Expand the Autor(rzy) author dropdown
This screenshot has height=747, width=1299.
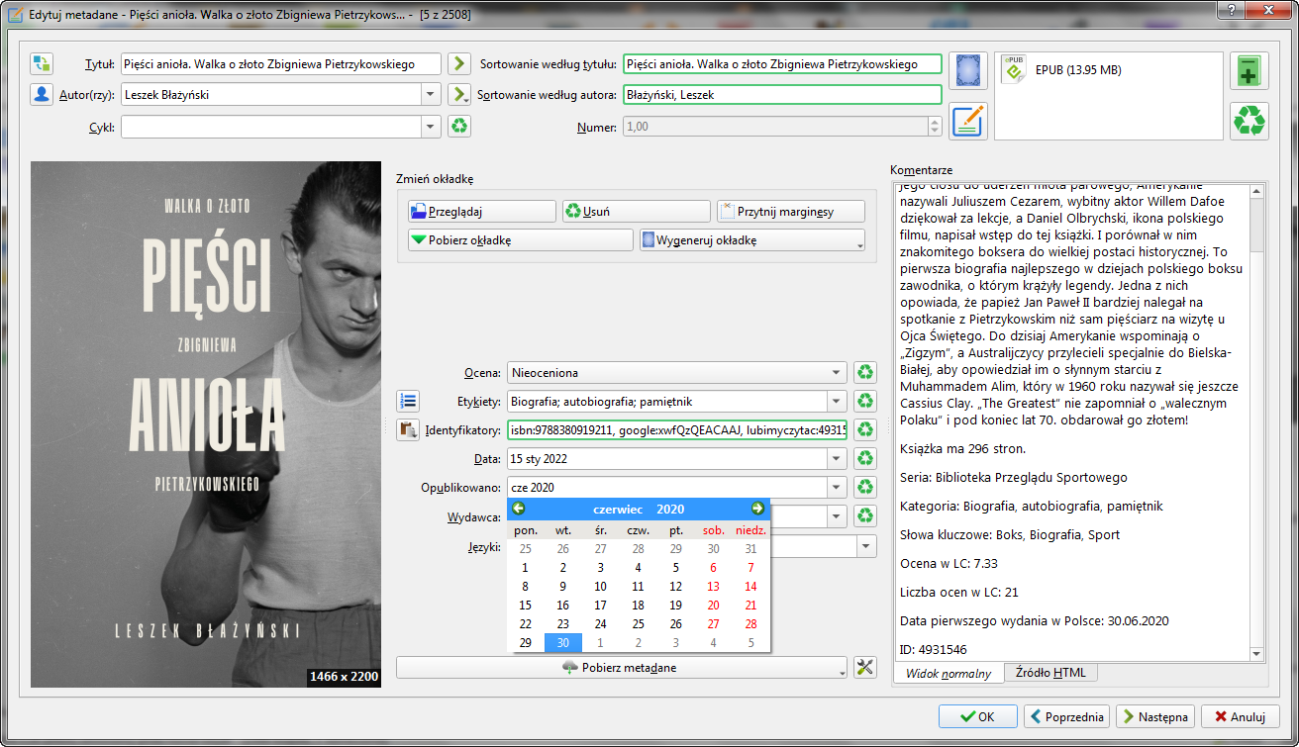(x=431, y=95)
